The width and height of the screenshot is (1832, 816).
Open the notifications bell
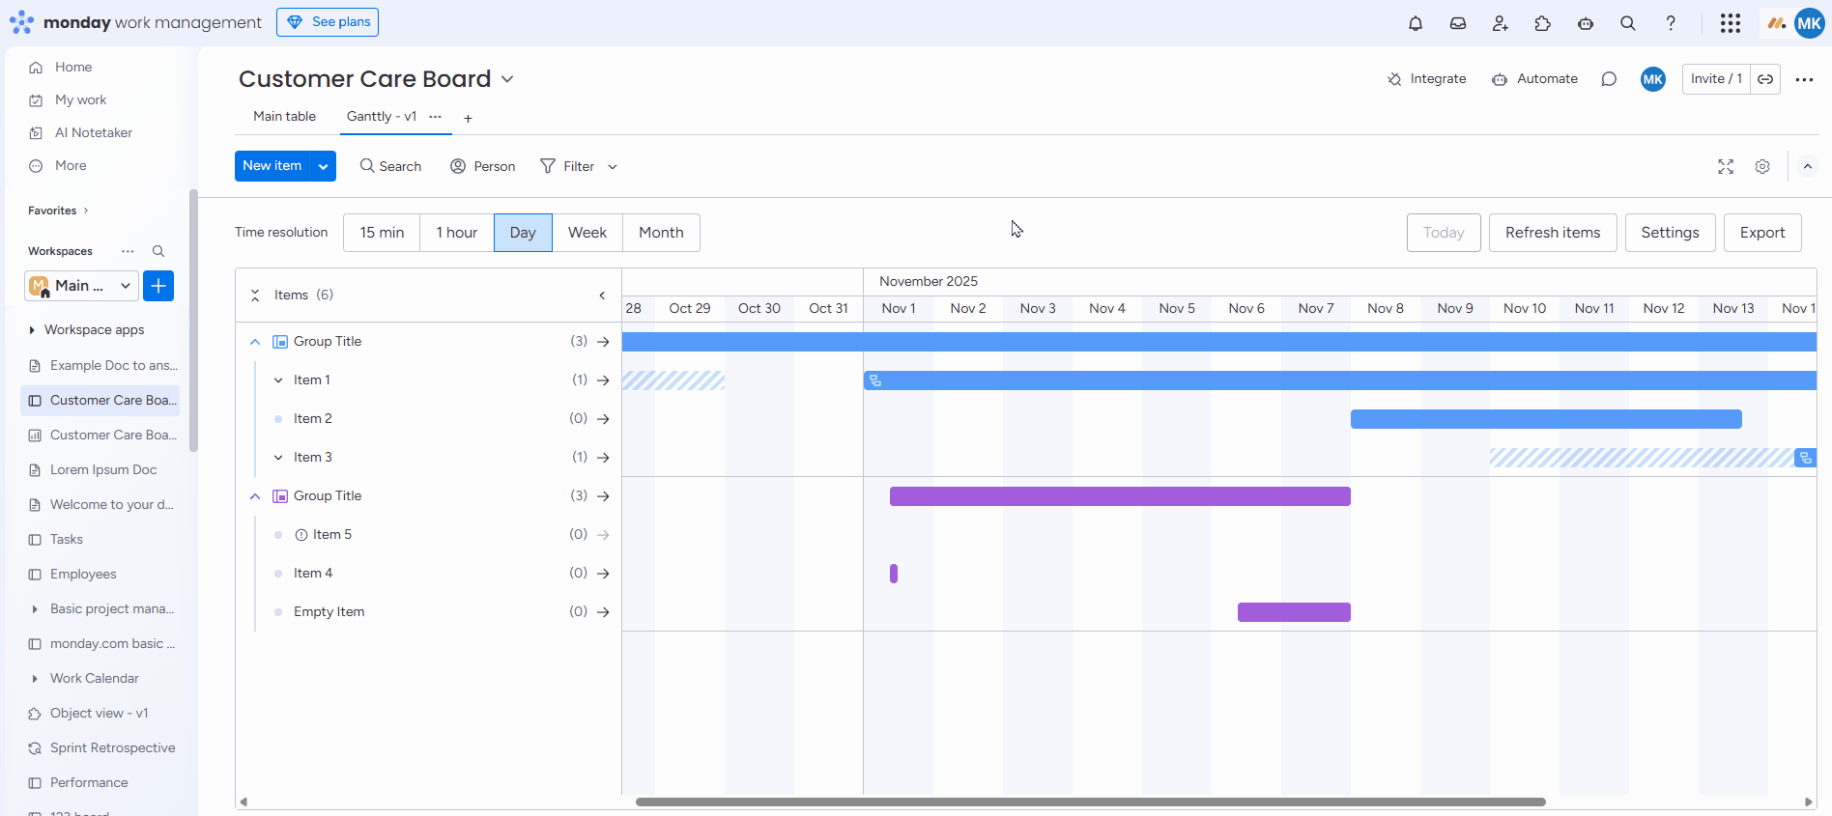pyautogui.click(x=1416, y=23)
